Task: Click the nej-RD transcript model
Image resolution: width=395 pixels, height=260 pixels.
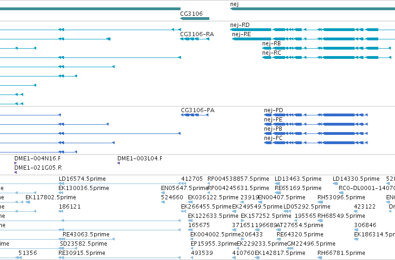Action: (x=313, y=30)
